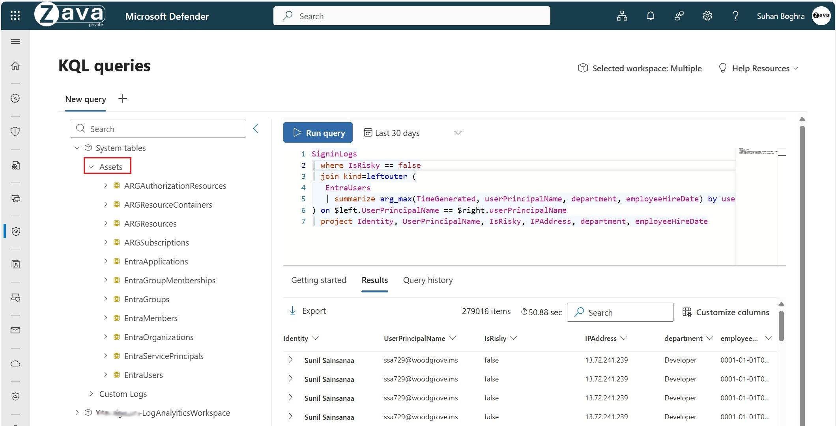Collapse the Assets tree node
Image resolution: width=836 pixels, height=426 pixels.
pyautogui.click(x=91, y=167)
